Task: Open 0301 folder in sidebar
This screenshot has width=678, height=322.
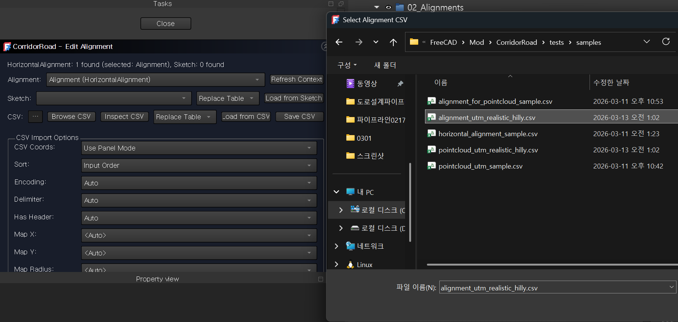Action: (359, 138)
